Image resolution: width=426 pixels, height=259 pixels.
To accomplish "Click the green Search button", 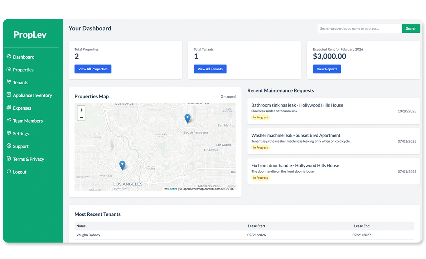I will (411, 29).
